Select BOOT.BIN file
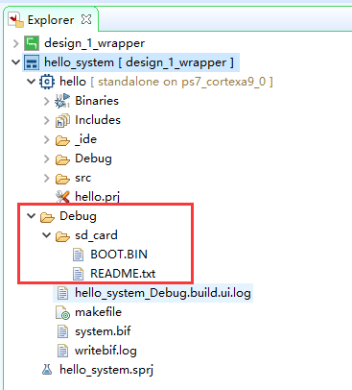352x390 pixels. pyautogui.click(x=119, y=255)
